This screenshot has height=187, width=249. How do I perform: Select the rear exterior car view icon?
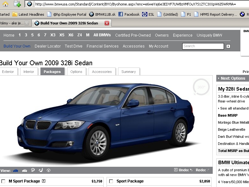coord(24,171)
